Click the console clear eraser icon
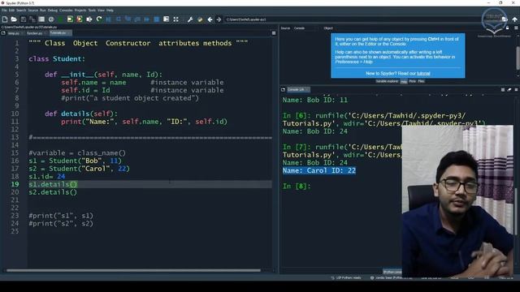Viewport: 520px width, 292px height. (x=509, y=90)
